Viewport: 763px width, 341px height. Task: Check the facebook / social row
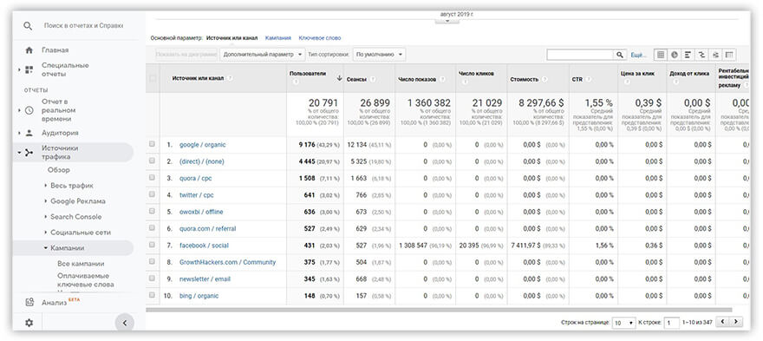[152, 245]
